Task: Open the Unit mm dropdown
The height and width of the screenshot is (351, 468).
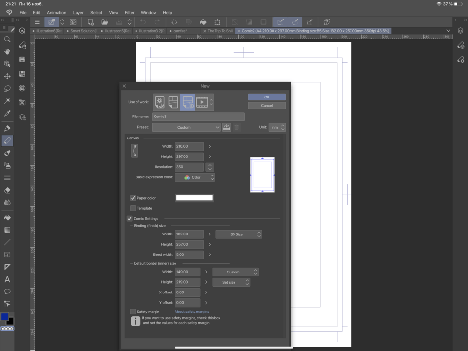Action: [277, 127]
